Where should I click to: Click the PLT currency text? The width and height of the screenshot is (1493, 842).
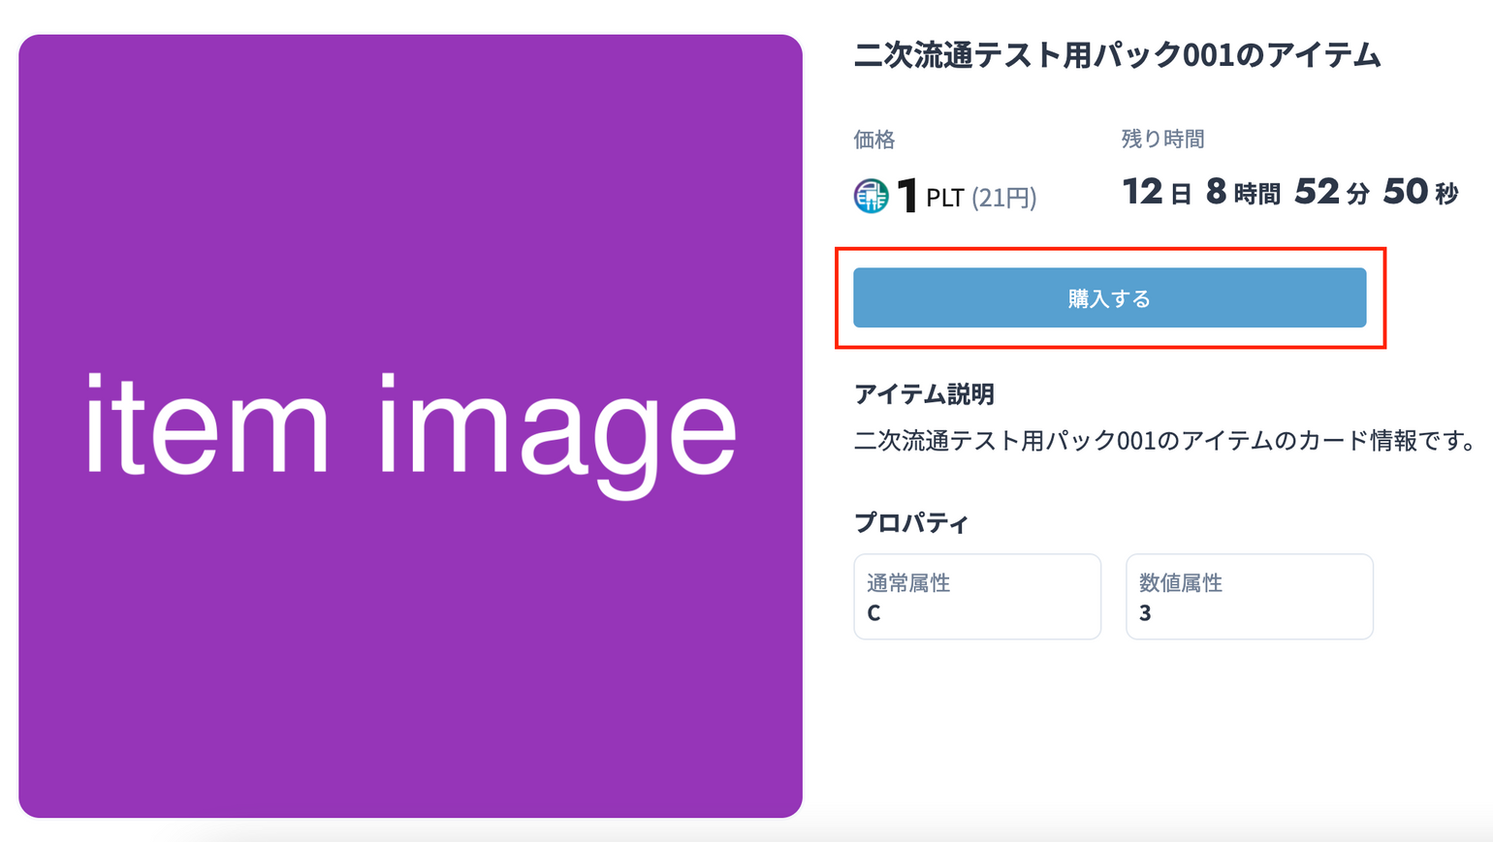click(944, 199)
